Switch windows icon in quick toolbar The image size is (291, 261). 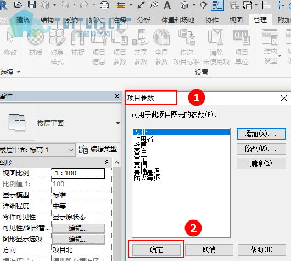(x=248, y=5)
